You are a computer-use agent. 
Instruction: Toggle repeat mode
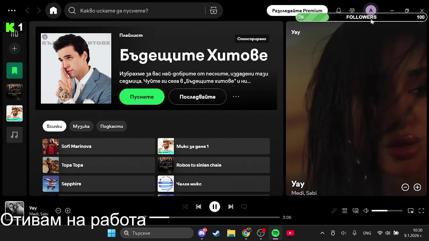[244, 207]
